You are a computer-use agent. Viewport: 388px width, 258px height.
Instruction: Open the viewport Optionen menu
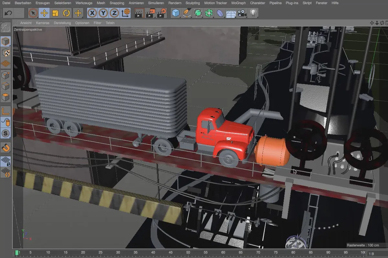click(x=82, y=23)
